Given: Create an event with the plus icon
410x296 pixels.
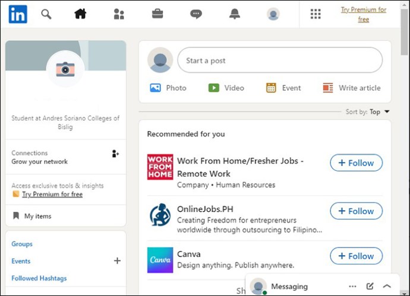Looking at the screenshot, I should pyautogui.click(x=117, y=260).
